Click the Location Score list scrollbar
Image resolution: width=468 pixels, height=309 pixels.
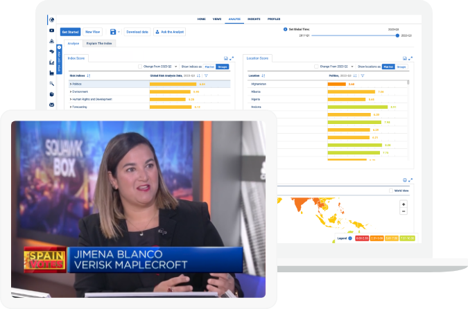pyautogui.click(x=408, y=82)
